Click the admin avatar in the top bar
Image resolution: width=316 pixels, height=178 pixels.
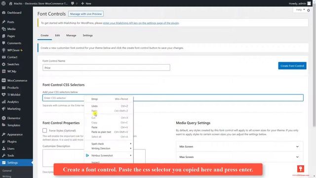pos(309,3)
